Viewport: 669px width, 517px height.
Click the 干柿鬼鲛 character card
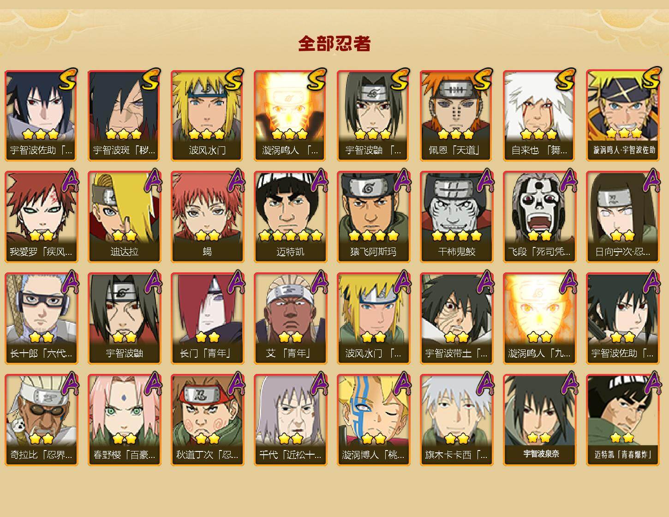pyautogui.click(x=456, y=217)
